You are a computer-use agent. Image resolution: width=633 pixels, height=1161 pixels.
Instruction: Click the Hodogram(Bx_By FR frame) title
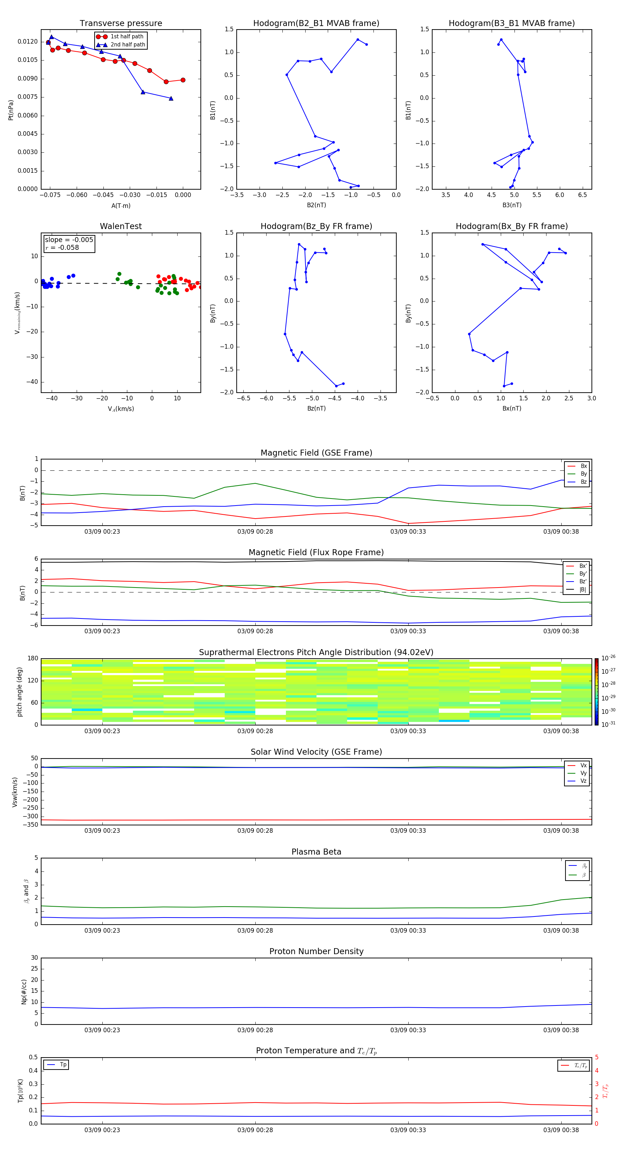coord(512,226)
